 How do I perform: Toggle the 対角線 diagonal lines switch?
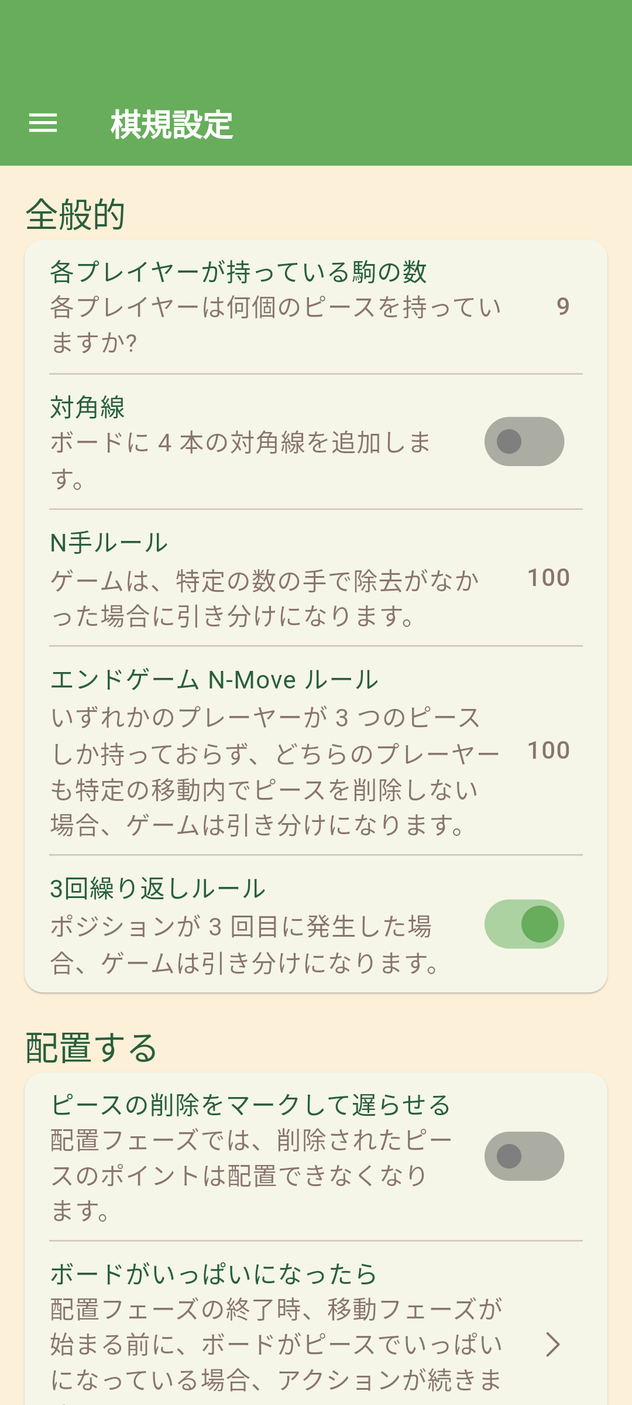524,441
